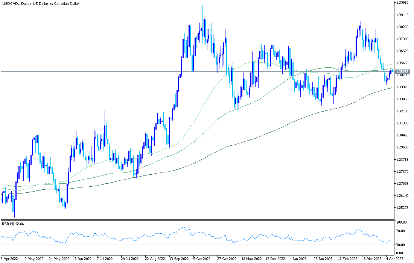This screenshot has width=414, height=263.
Task: Click RSI scale label 30.00
Action: (x=401, y=245)
